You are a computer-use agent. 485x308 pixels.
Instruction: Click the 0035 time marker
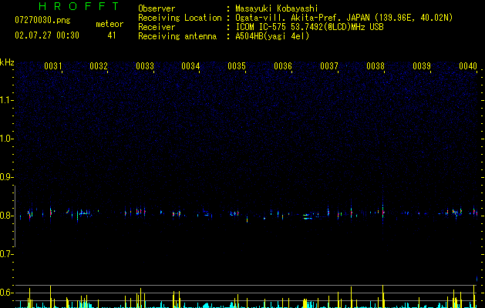237,66
